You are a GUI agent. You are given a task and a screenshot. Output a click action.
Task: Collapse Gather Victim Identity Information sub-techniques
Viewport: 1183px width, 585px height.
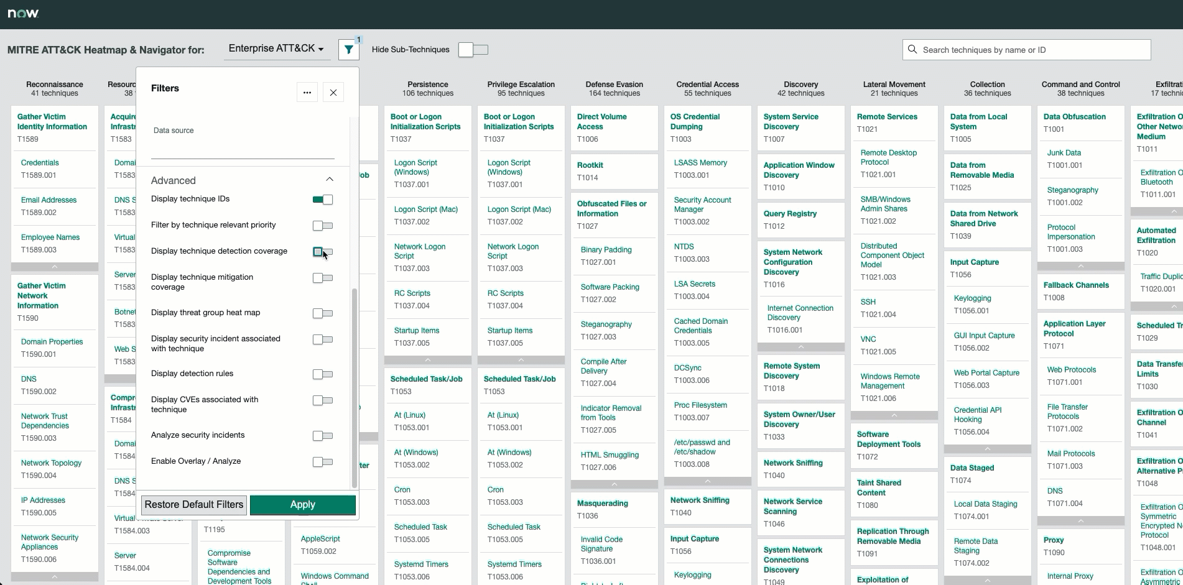point(55,267)
